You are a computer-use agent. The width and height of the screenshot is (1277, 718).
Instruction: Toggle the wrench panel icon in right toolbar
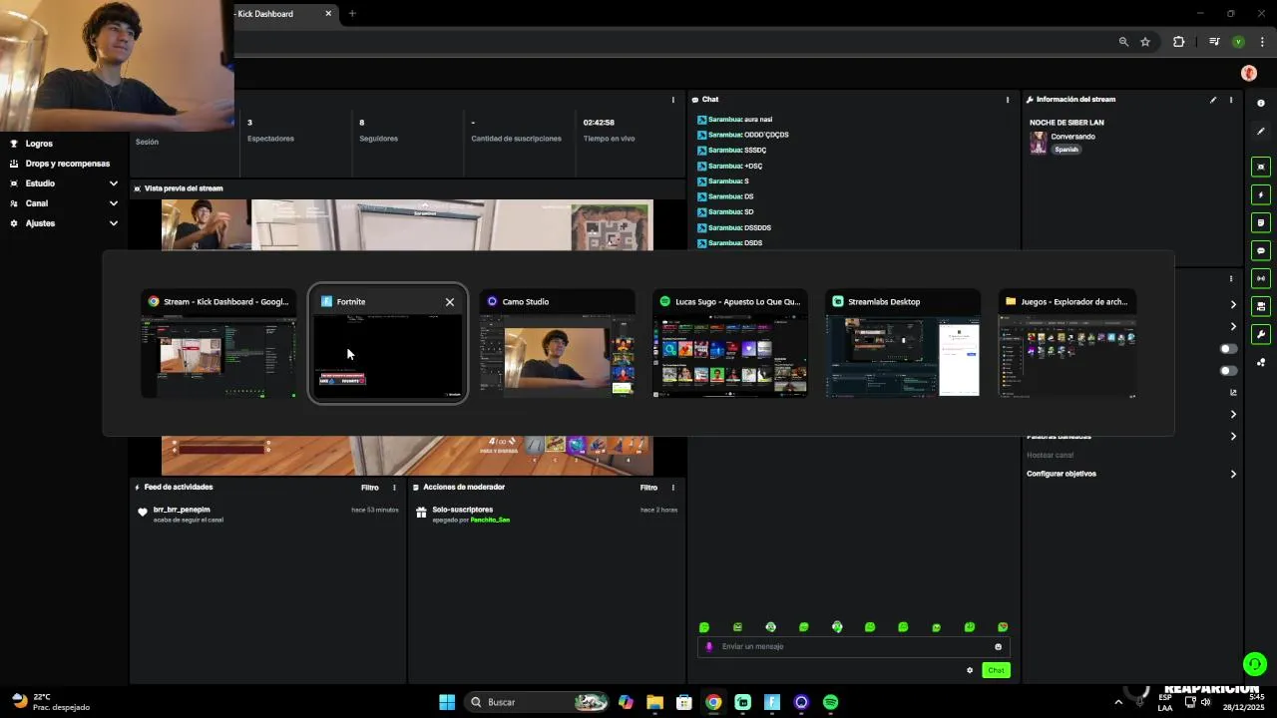click(1261, 335)
